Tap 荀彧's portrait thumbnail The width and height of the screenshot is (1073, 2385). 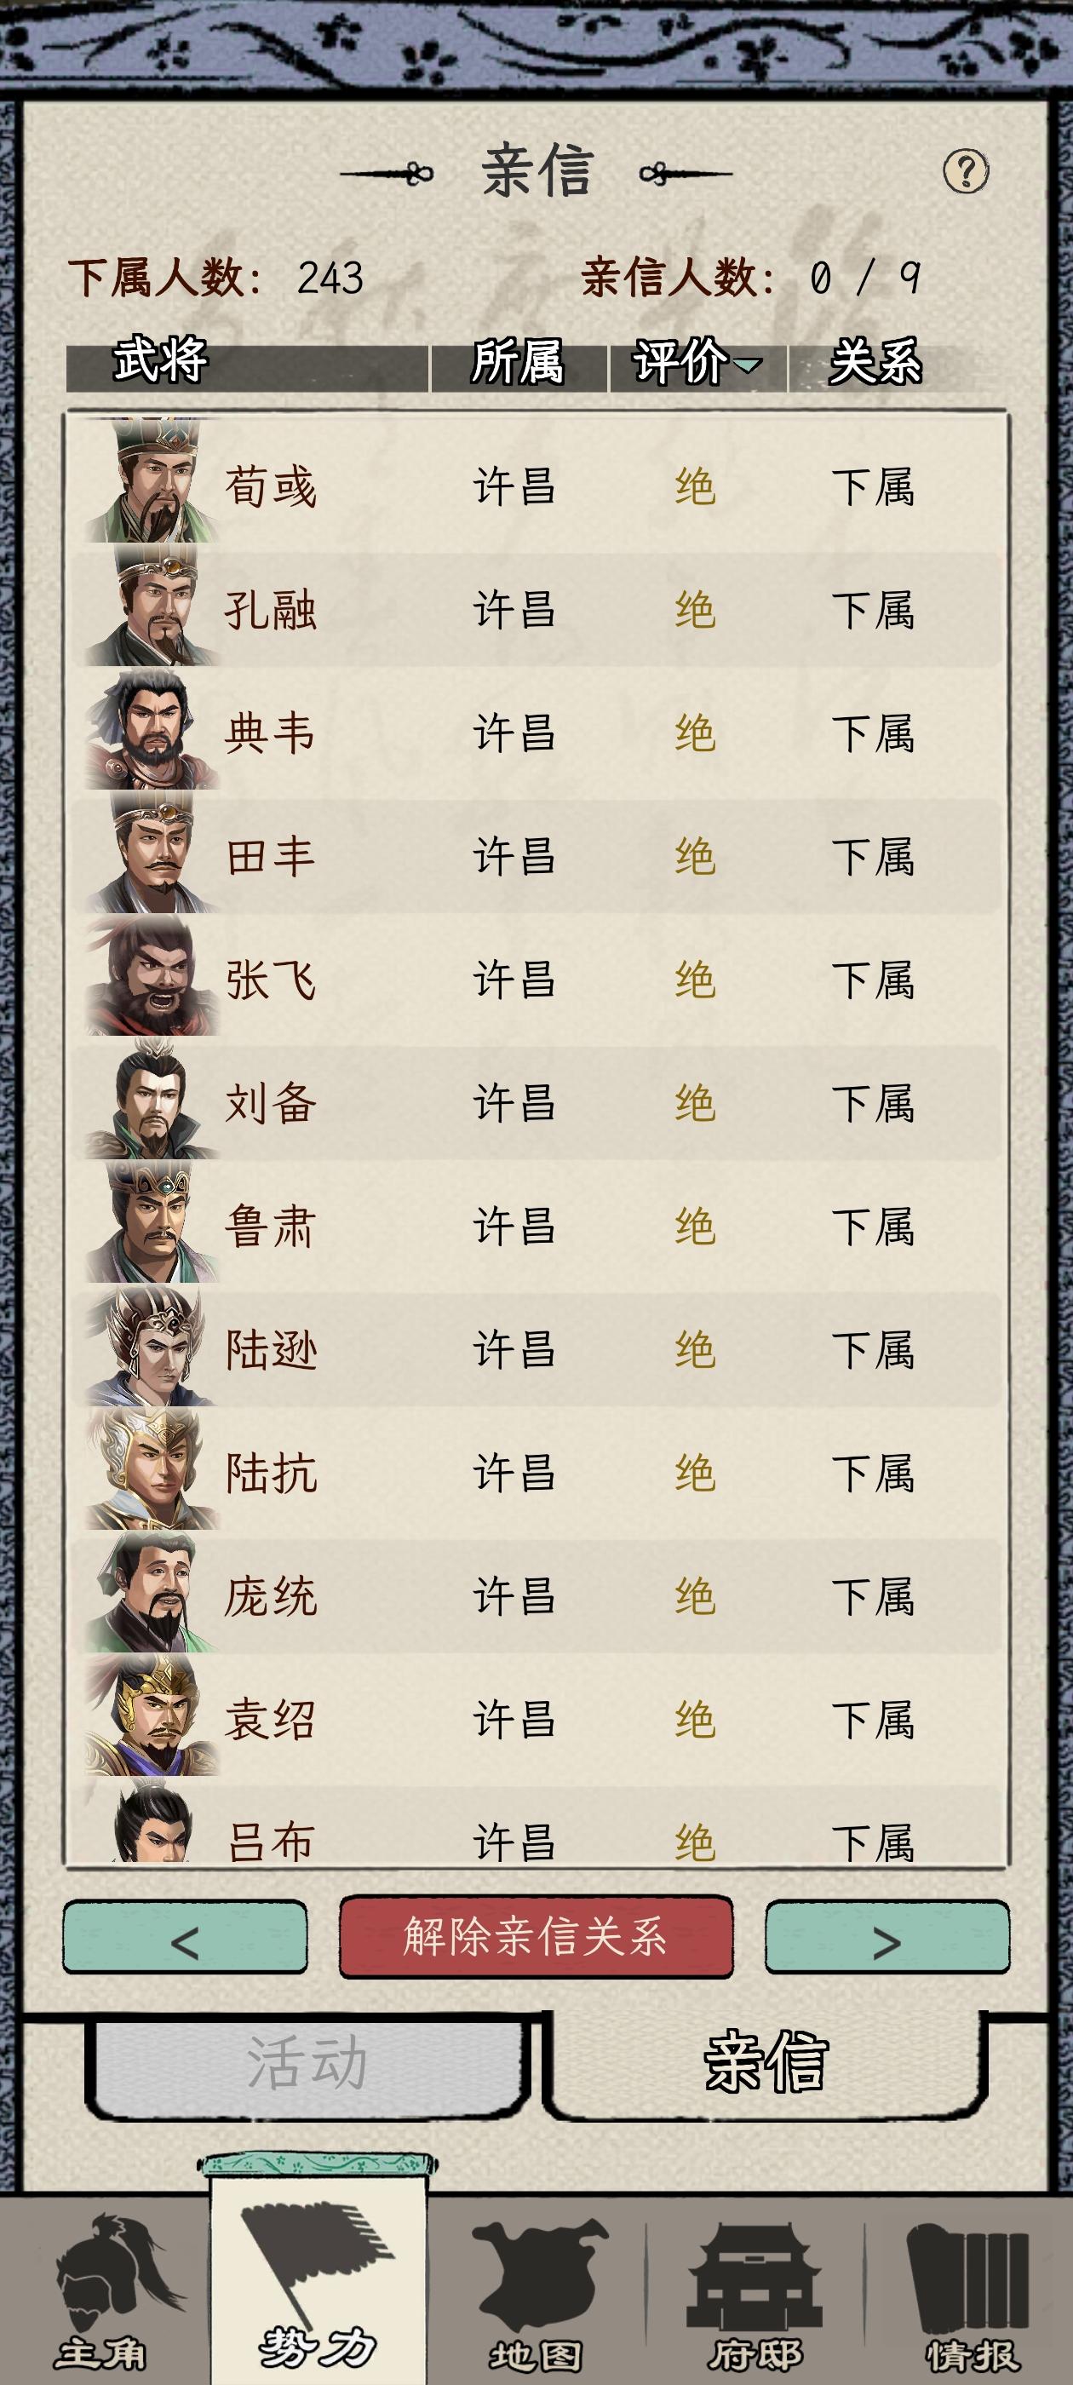pyautogui.click(x=150, y=480)
